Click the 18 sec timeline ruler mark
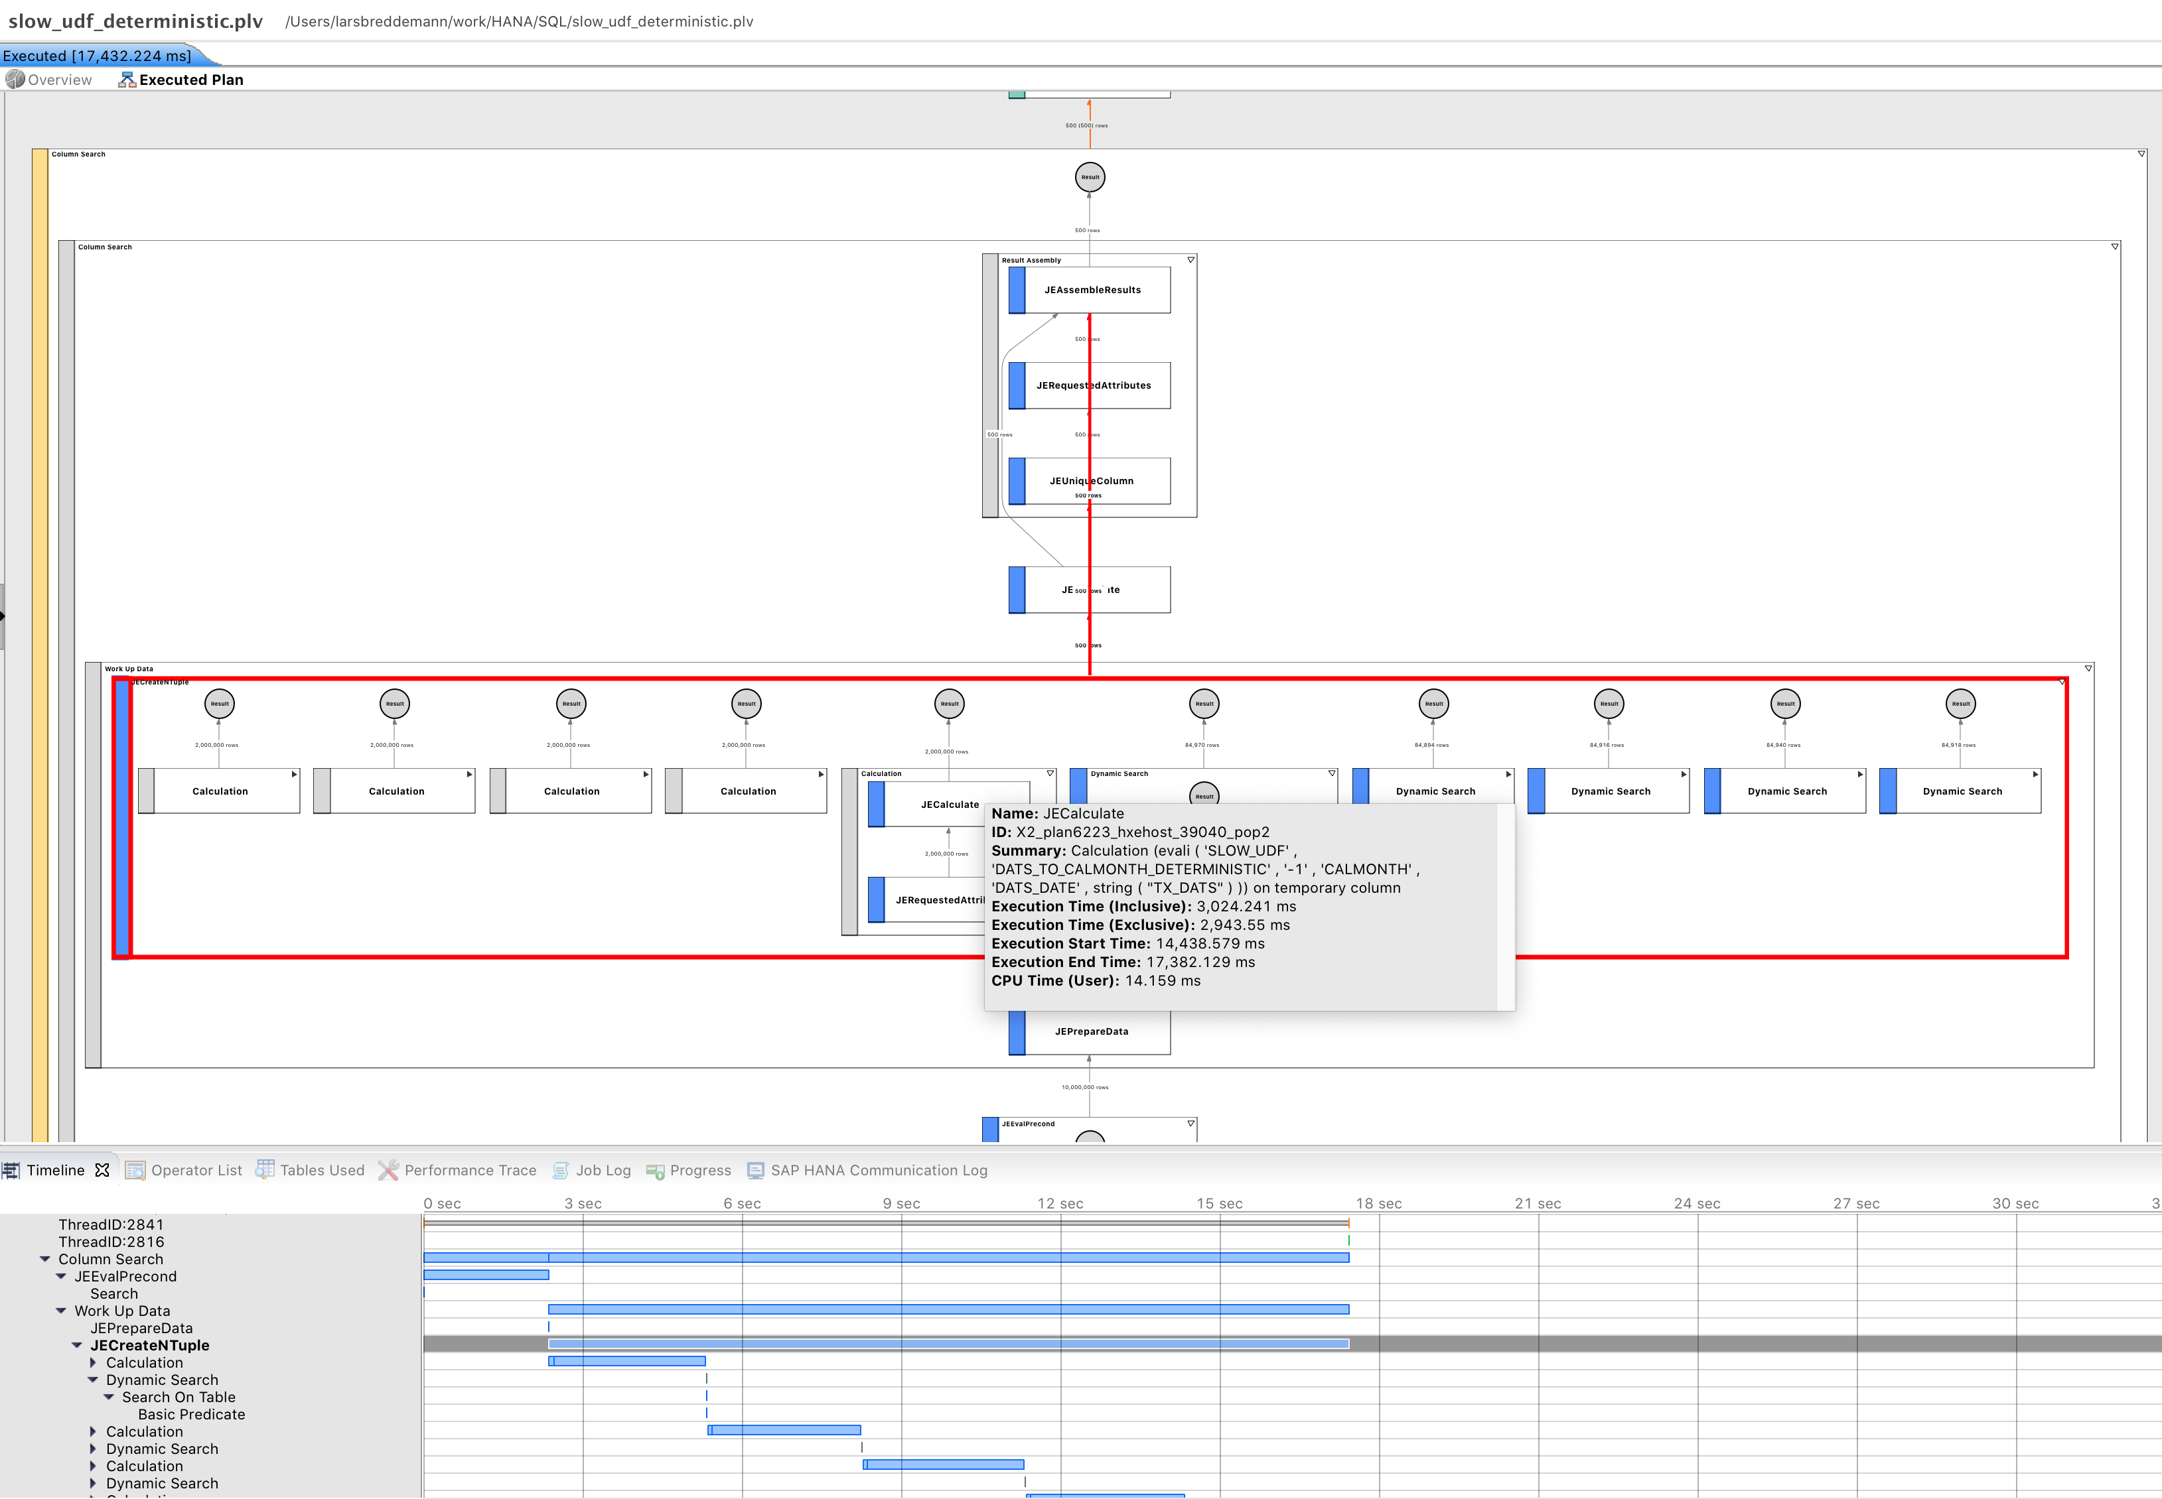The width and height of the screenshot is (2162, 1499). [x=1378, y=1203]
